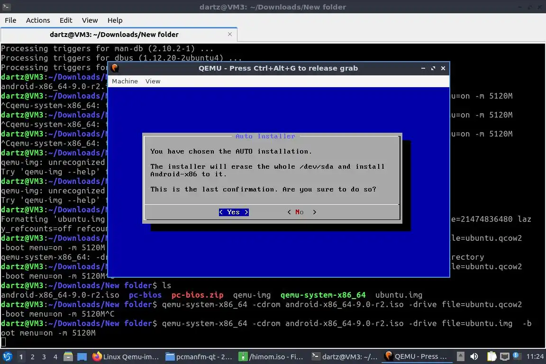
Task: Open the QEMU View menu
Action: point(153,81)
